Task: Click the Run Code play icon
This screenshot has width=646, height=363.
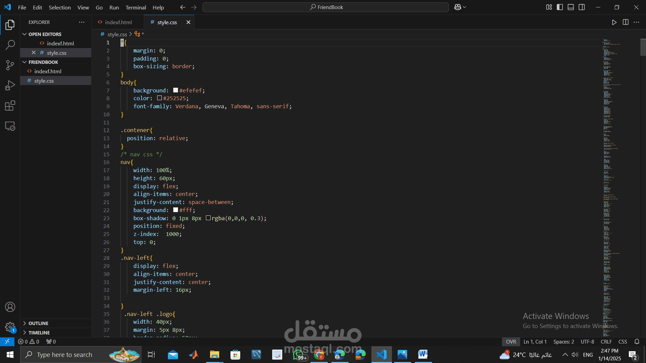Action: pos(614,22)
